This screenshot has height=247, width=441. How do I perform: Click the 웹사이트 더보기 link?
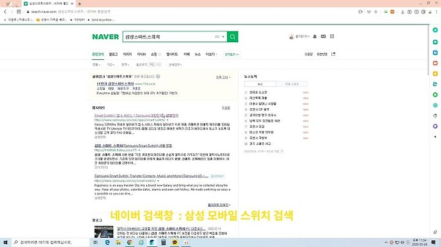click(219, 205)
